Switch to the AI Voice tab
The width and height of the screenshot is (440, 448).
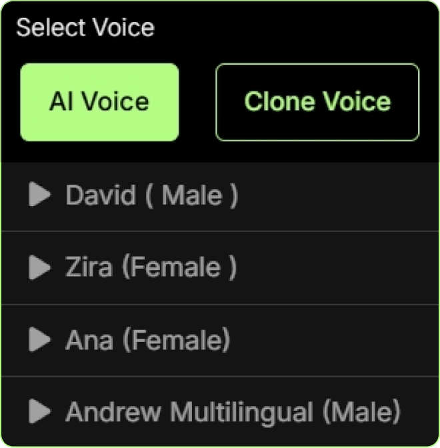tap(99, 102)
